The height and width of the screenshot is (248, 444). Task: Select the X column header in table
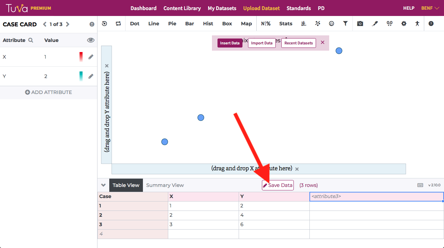(204, 197)
